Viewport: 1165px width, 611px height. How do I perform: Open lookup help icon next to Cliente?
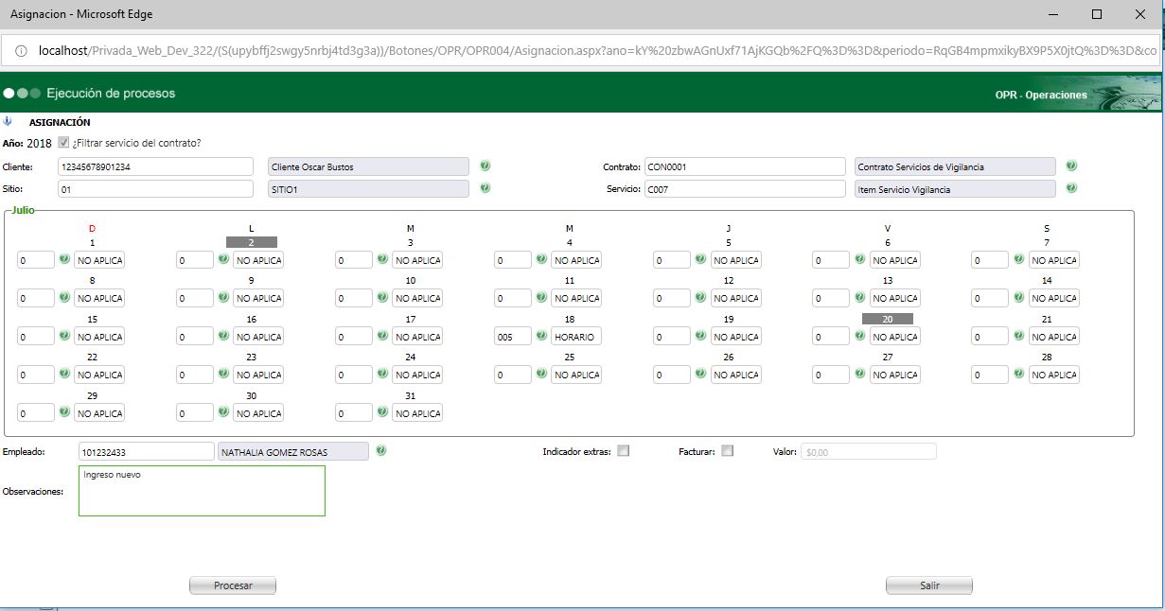(485, 166)
